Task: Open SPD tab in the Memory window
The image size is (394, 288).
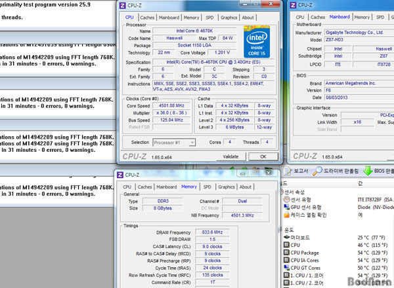Action: click(x=207, y=187)
